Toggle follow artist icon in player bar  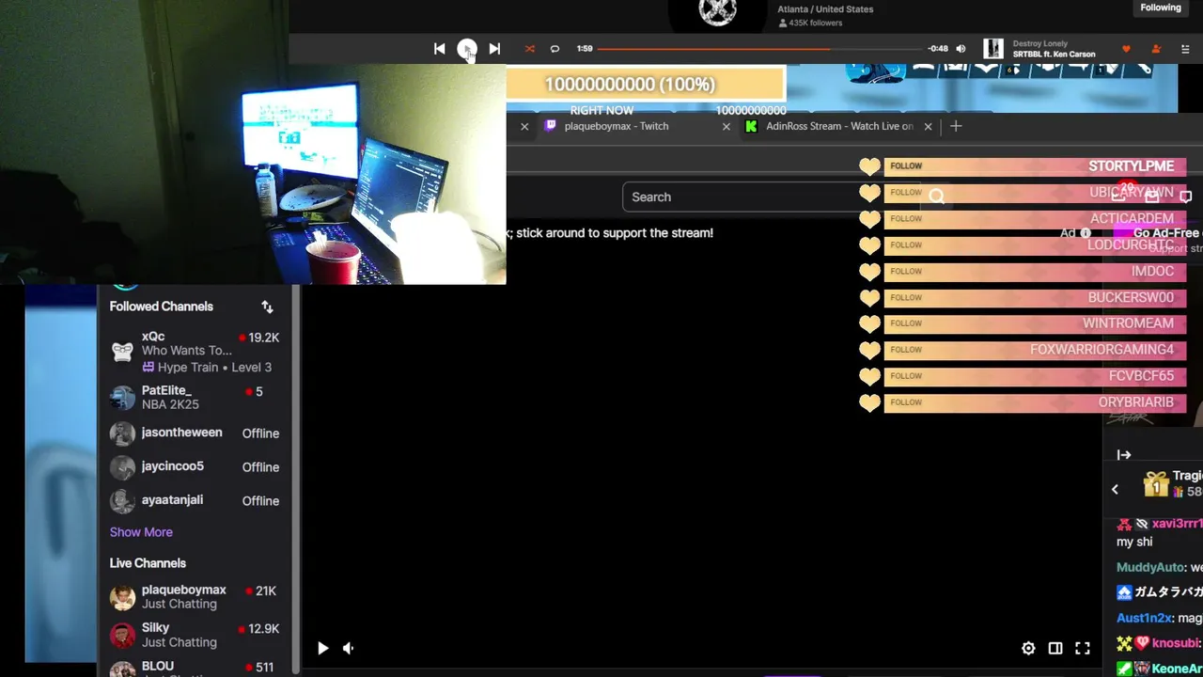point(1156,49)
